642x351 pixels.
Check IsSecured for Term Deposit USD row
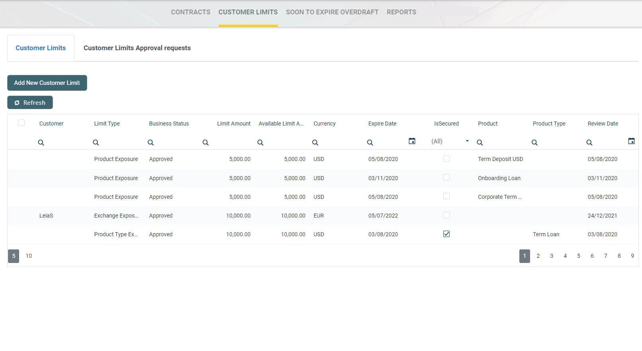coord(446,159)
